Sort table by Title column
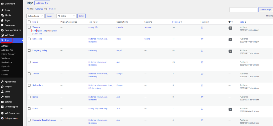The height and width of the screenshot is (126, 273). tap(35, 22)
